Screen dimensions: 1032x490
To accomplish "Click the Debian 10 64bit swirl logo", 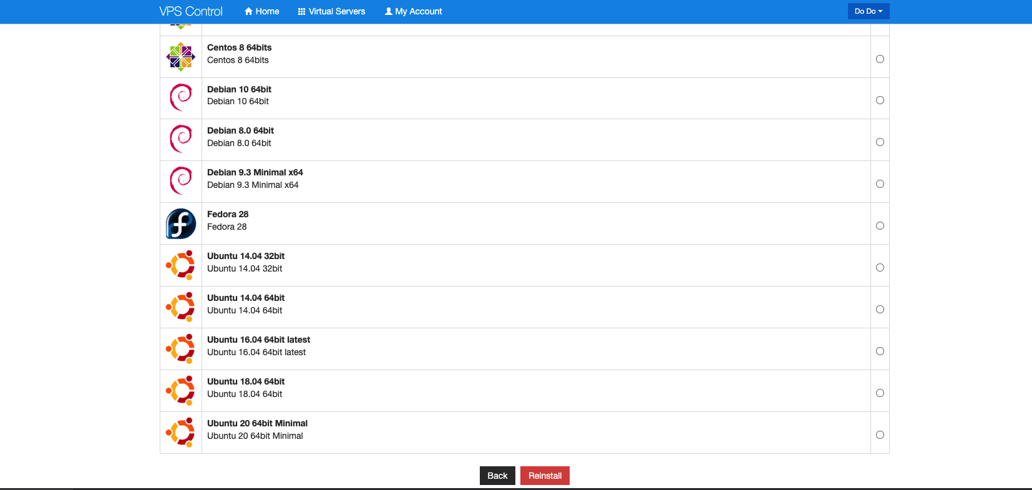I will pos(181,98).
